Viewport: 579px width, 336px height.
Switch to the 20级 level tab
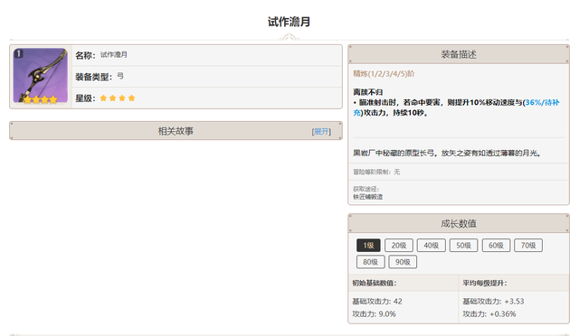click(399, 246)
